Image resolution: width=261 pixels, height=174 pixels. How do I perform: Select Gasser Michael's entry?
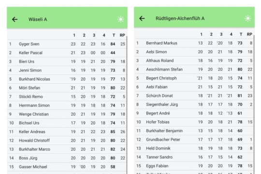(x=67, y=167)
